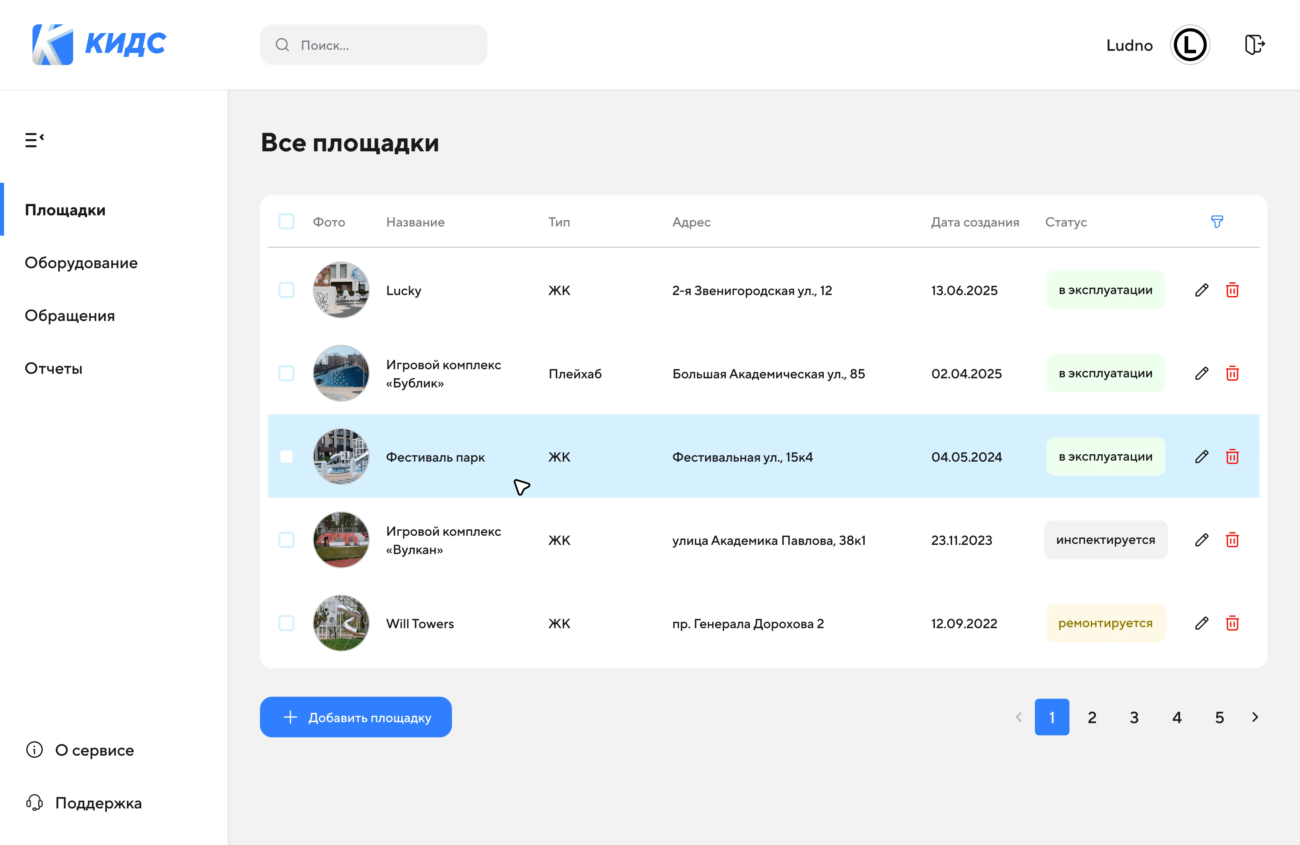The width and height of the screenshot is (1300, 845).
Task: Open the table filter options
Action: point(1217,221)
